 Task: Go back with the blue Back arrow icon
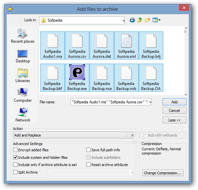132,20
